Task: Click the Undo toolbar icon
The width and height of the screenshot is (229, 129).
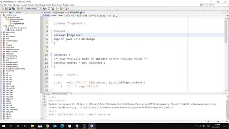Action: pos(18,9)
